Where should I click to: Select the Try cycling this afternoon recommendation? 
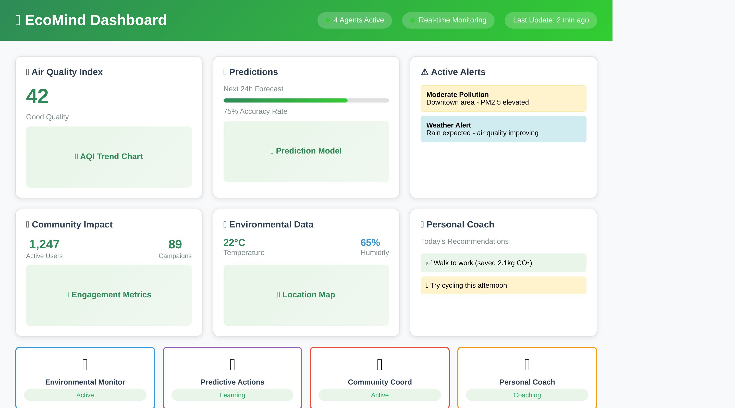(x=503, y=285)
